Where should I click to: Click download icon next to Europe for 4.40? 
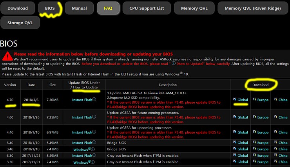(254, 132)
